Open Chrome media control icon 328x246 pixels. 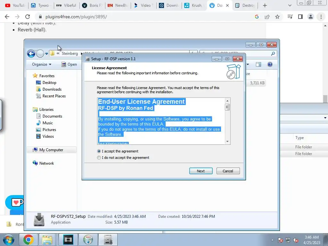[290, 17]
